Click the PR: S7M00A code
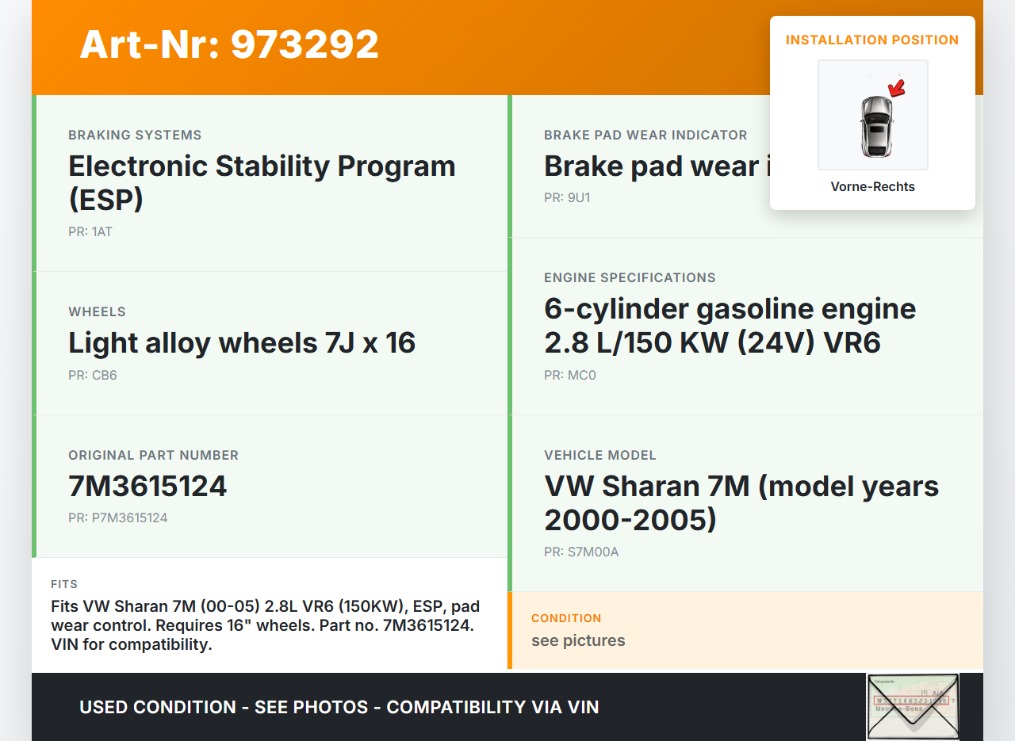 [581, 552]
